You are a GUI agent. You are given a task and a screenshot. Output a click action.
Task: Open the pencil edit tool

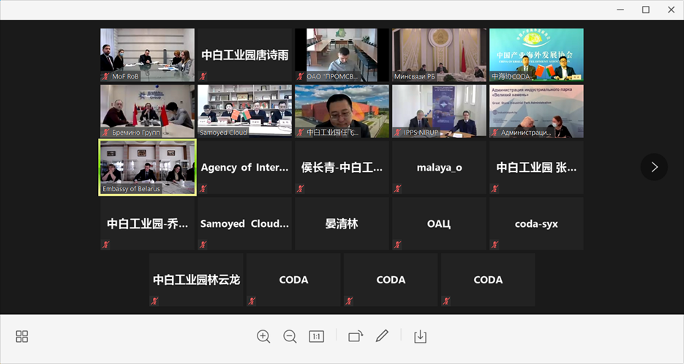[x=382, y=336]
